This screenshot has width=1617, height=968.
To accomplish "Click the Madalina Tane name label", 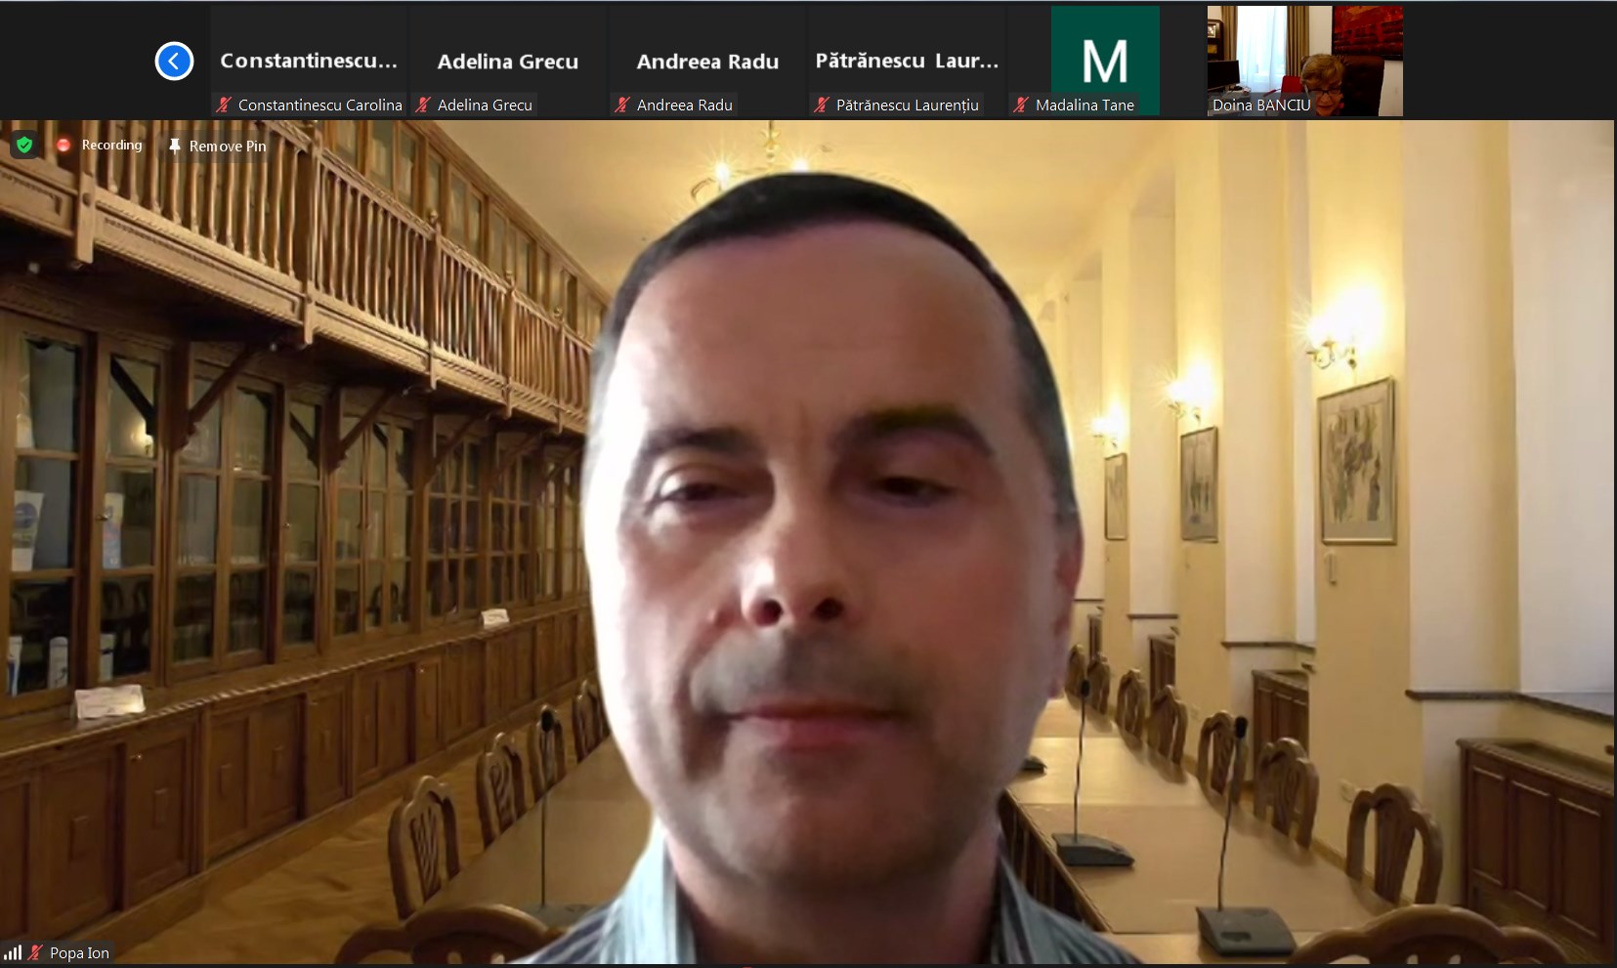I will (1085, 105).
